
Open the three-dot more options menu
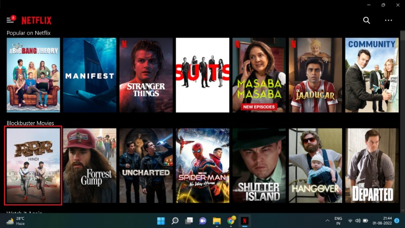pyautogui.click(x=388, y=20)
